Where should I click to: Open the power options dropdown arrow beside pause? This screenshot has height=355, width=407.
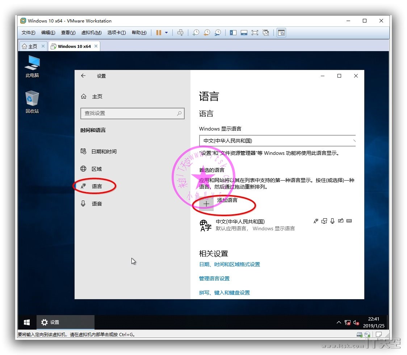tap(166, 33)
